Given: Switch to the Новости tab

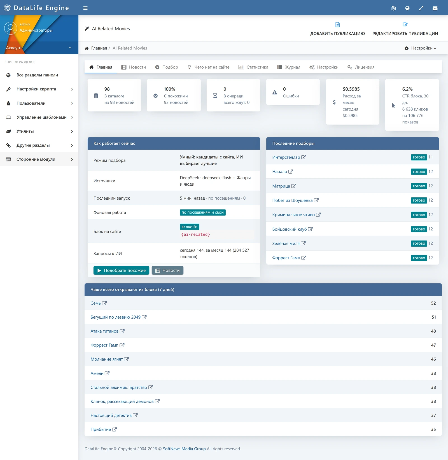Looking at the screenshot, I should click(x=134, y=67).
